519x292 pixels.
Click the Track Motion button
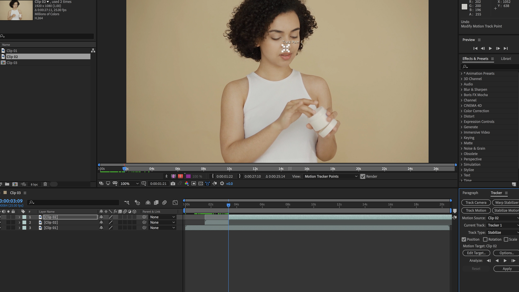476,210
